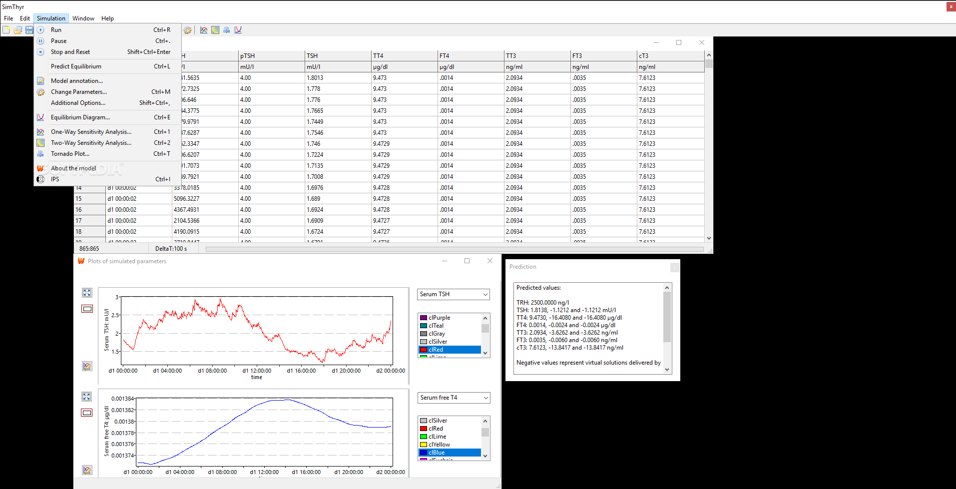Click the TT4 column header
Screen dimensions: 956x489
pyautogui.click(x=405, y=56)
